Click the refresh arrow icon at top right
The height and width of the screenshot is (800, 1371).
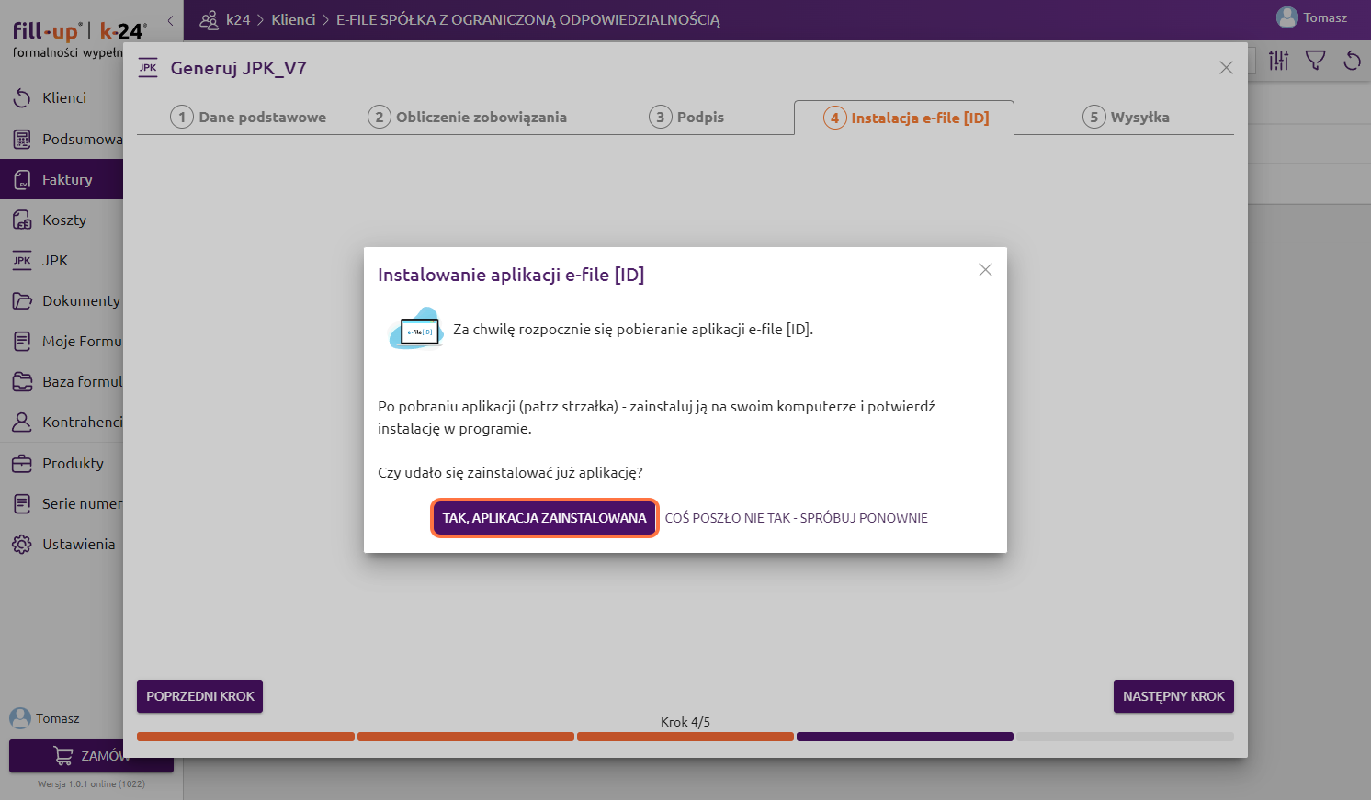click(x=1352, y=61)
